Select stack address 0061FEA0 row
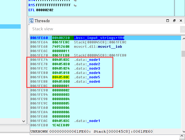 (x=105, y=108)
